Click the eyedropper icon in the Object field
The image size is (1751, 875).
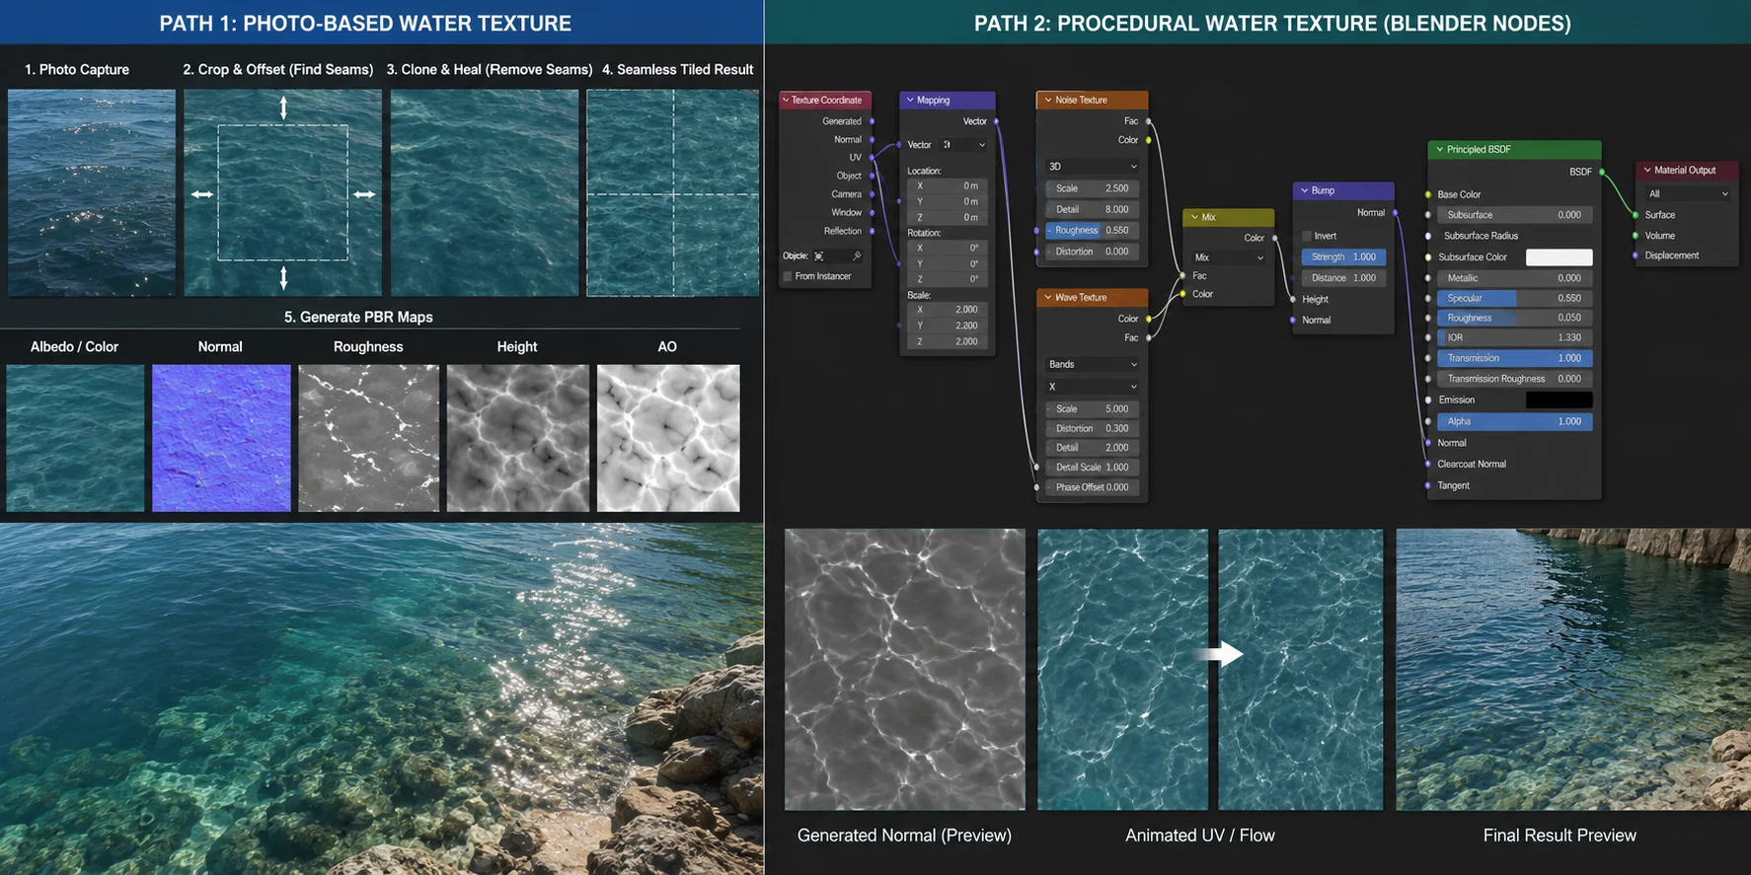[x=857, y=256]
